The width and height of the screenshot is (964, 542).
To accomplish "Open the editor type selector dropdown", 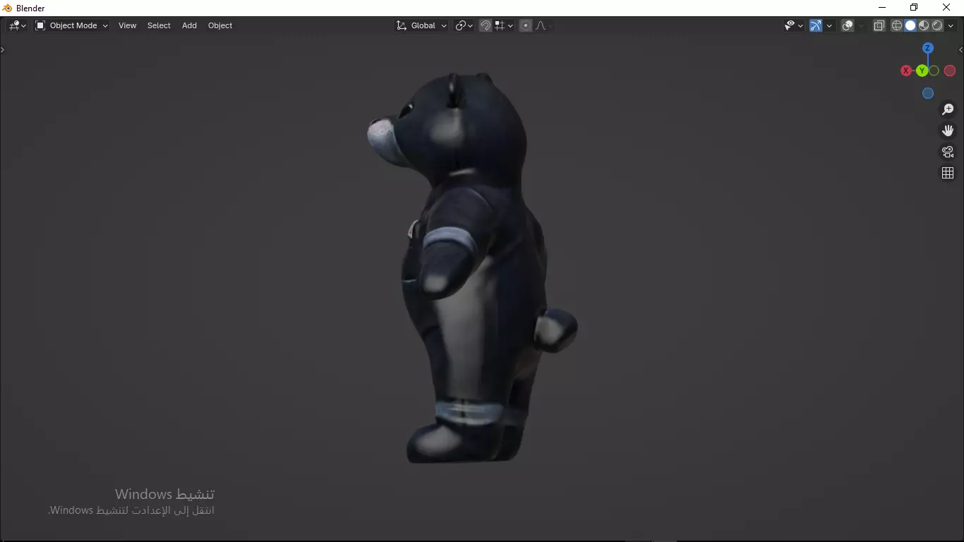I will 17,25.
